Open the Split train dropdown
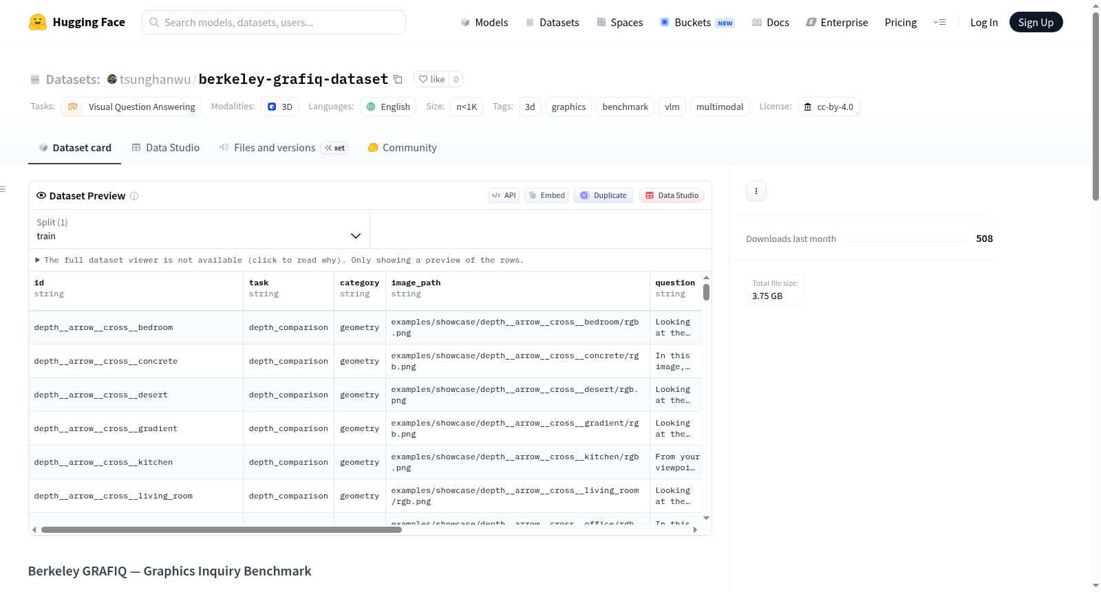Image resolution: width=1101 pixels, height=592 pixels. (x=199, y=229)
